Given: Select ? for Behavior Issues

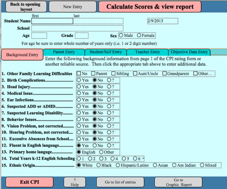Looking at the screenshot, I should tap(109, 119).
